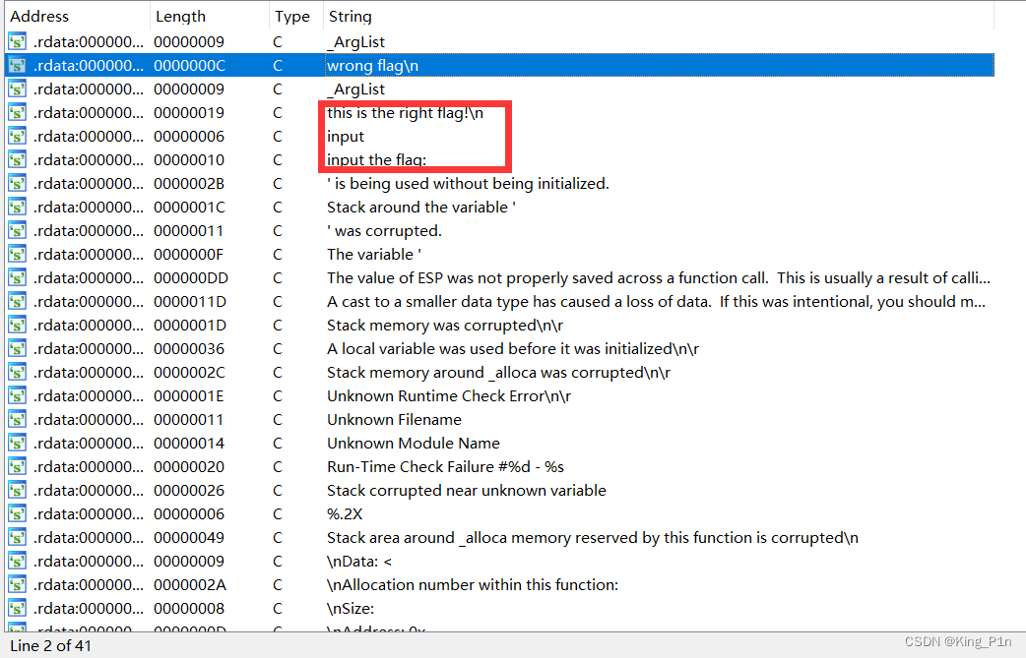Click length value 000000DD
1026x658 pixels.
click(190, 278)
